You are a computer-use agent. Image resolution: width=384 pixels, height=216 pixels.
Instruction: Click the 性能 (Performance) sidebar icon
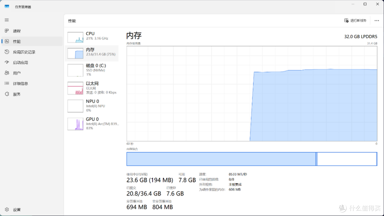(7, 41)
